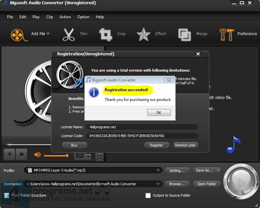This screenshot has width=260, height=208.
Task: Select the Crop tool icon
Action: tap(106, 35)
